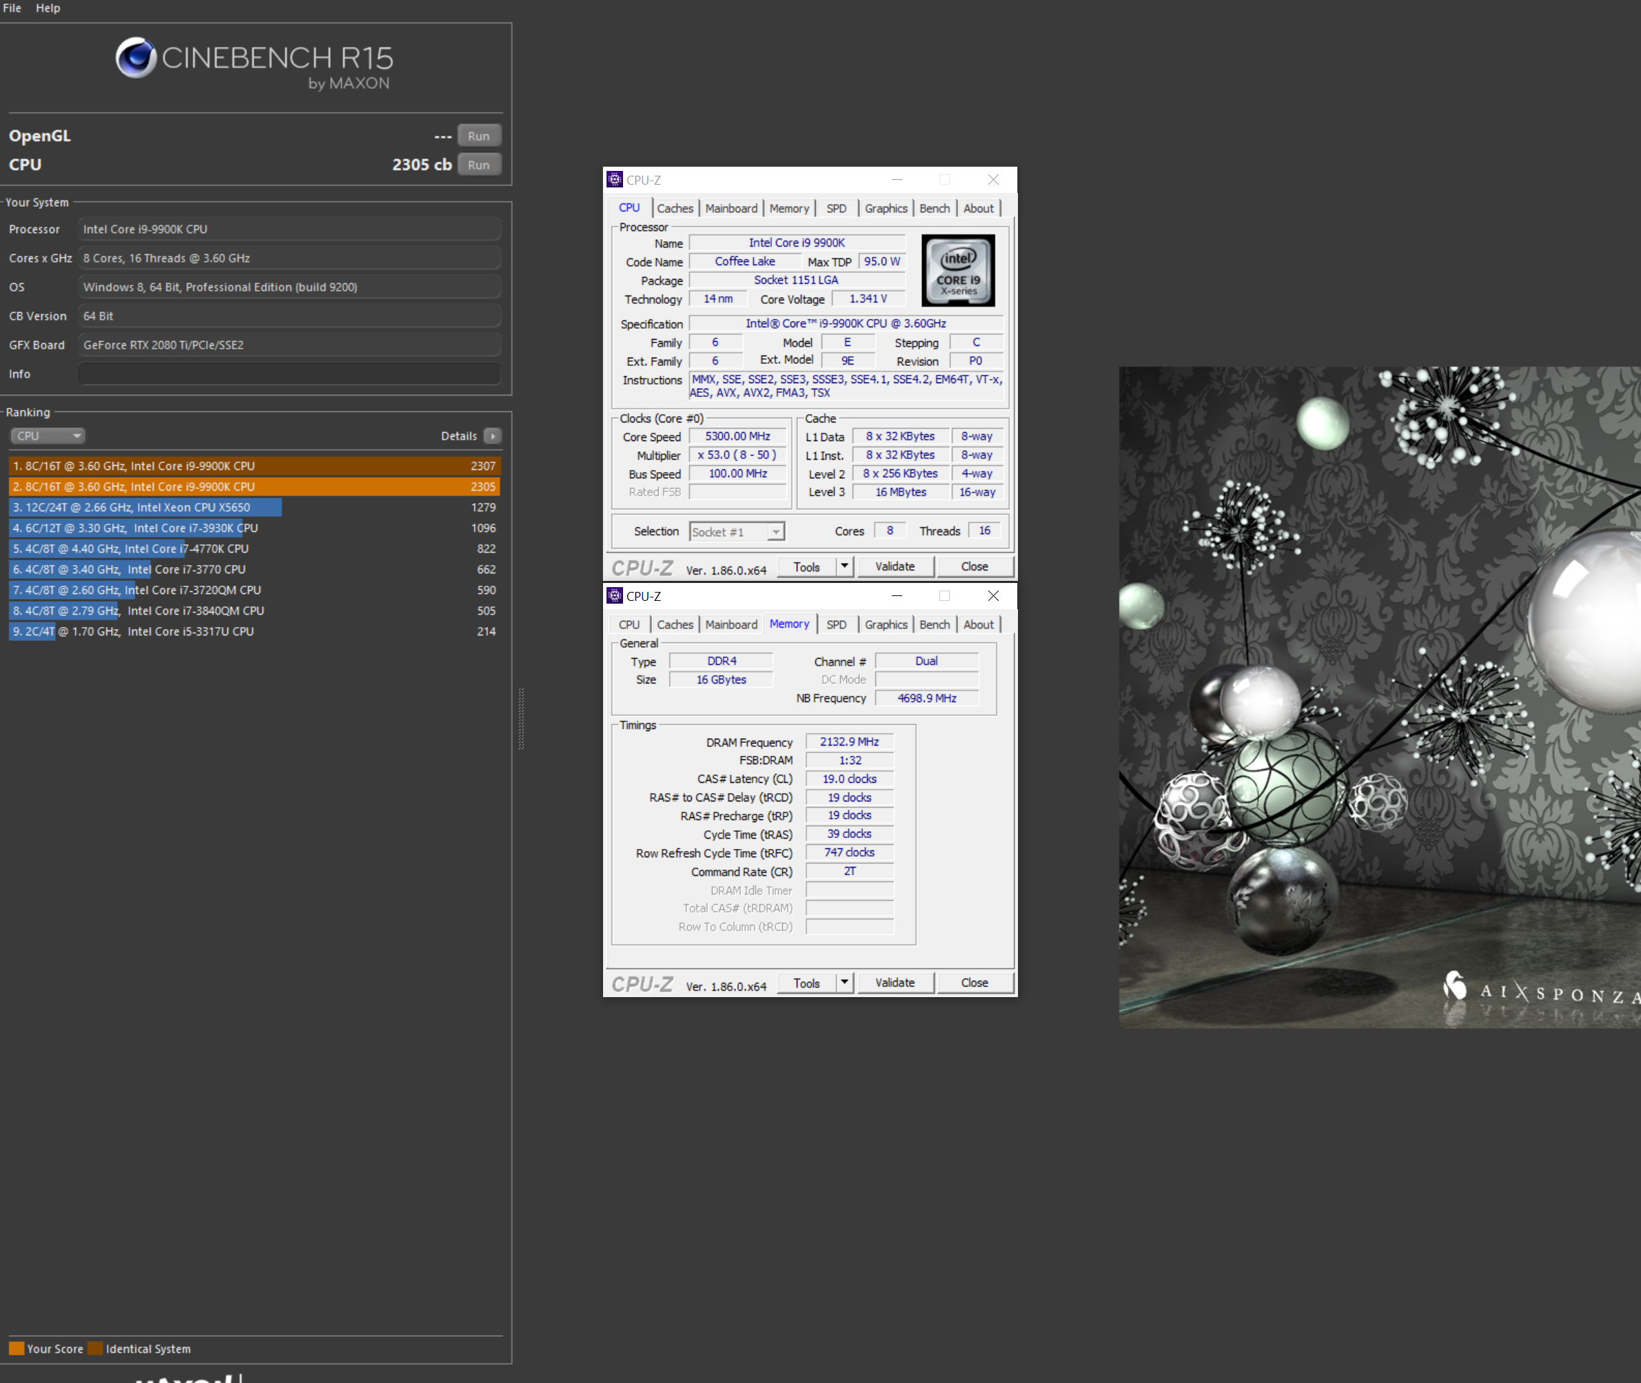Click the Core Voltage 1.341 V value
This screenshot has height=1383, width=1641.
(x=868, y=298)
